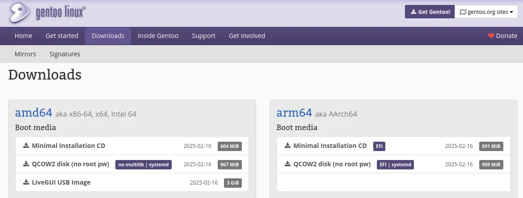Open the Signatures sub-navigation tab

click(65, 54)
